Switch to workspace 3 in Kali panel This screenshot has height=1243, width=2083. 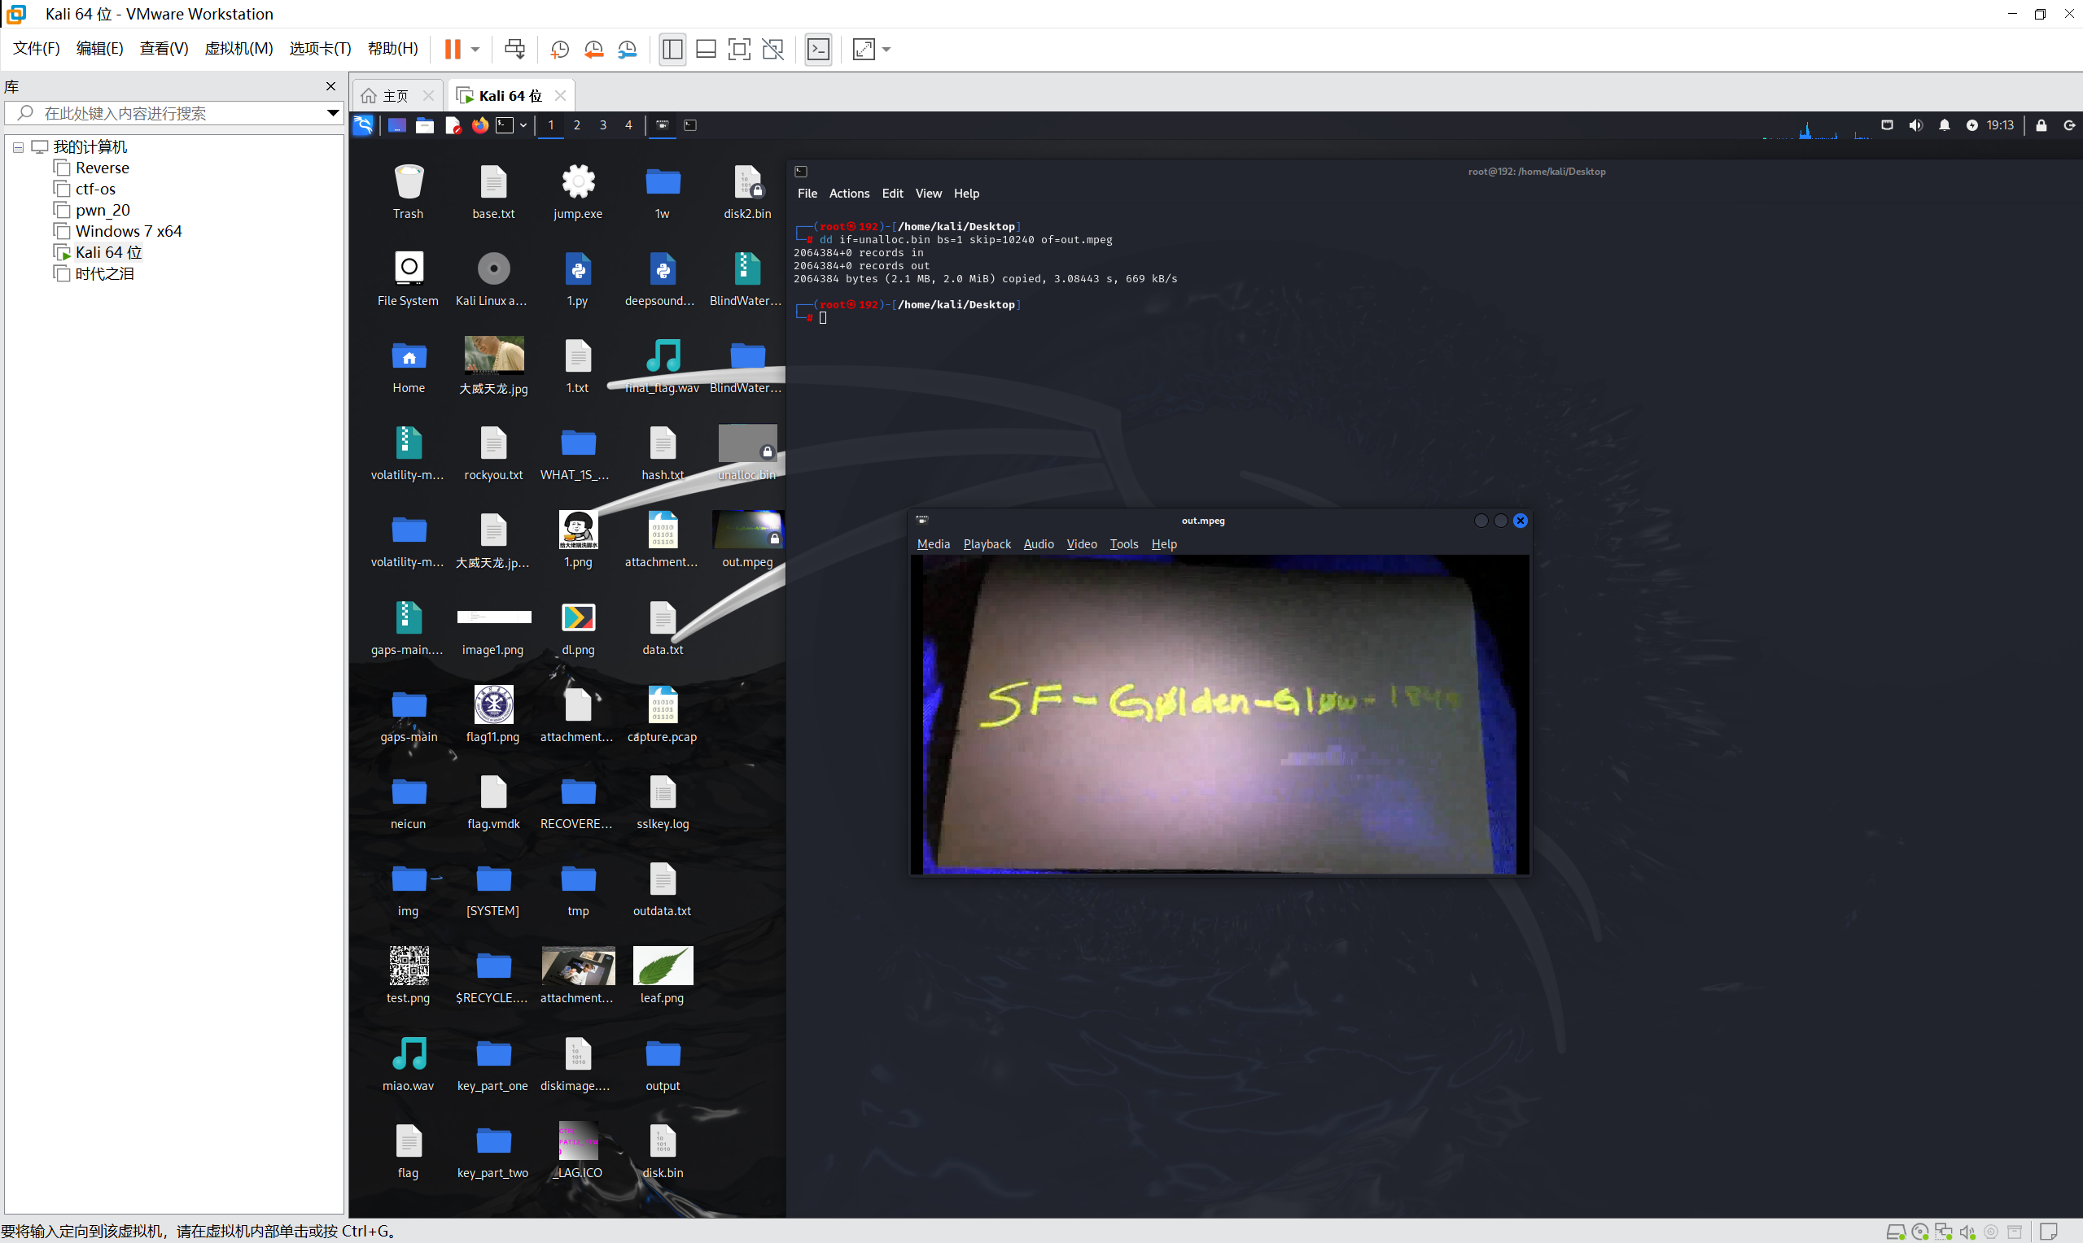(602, 124)
